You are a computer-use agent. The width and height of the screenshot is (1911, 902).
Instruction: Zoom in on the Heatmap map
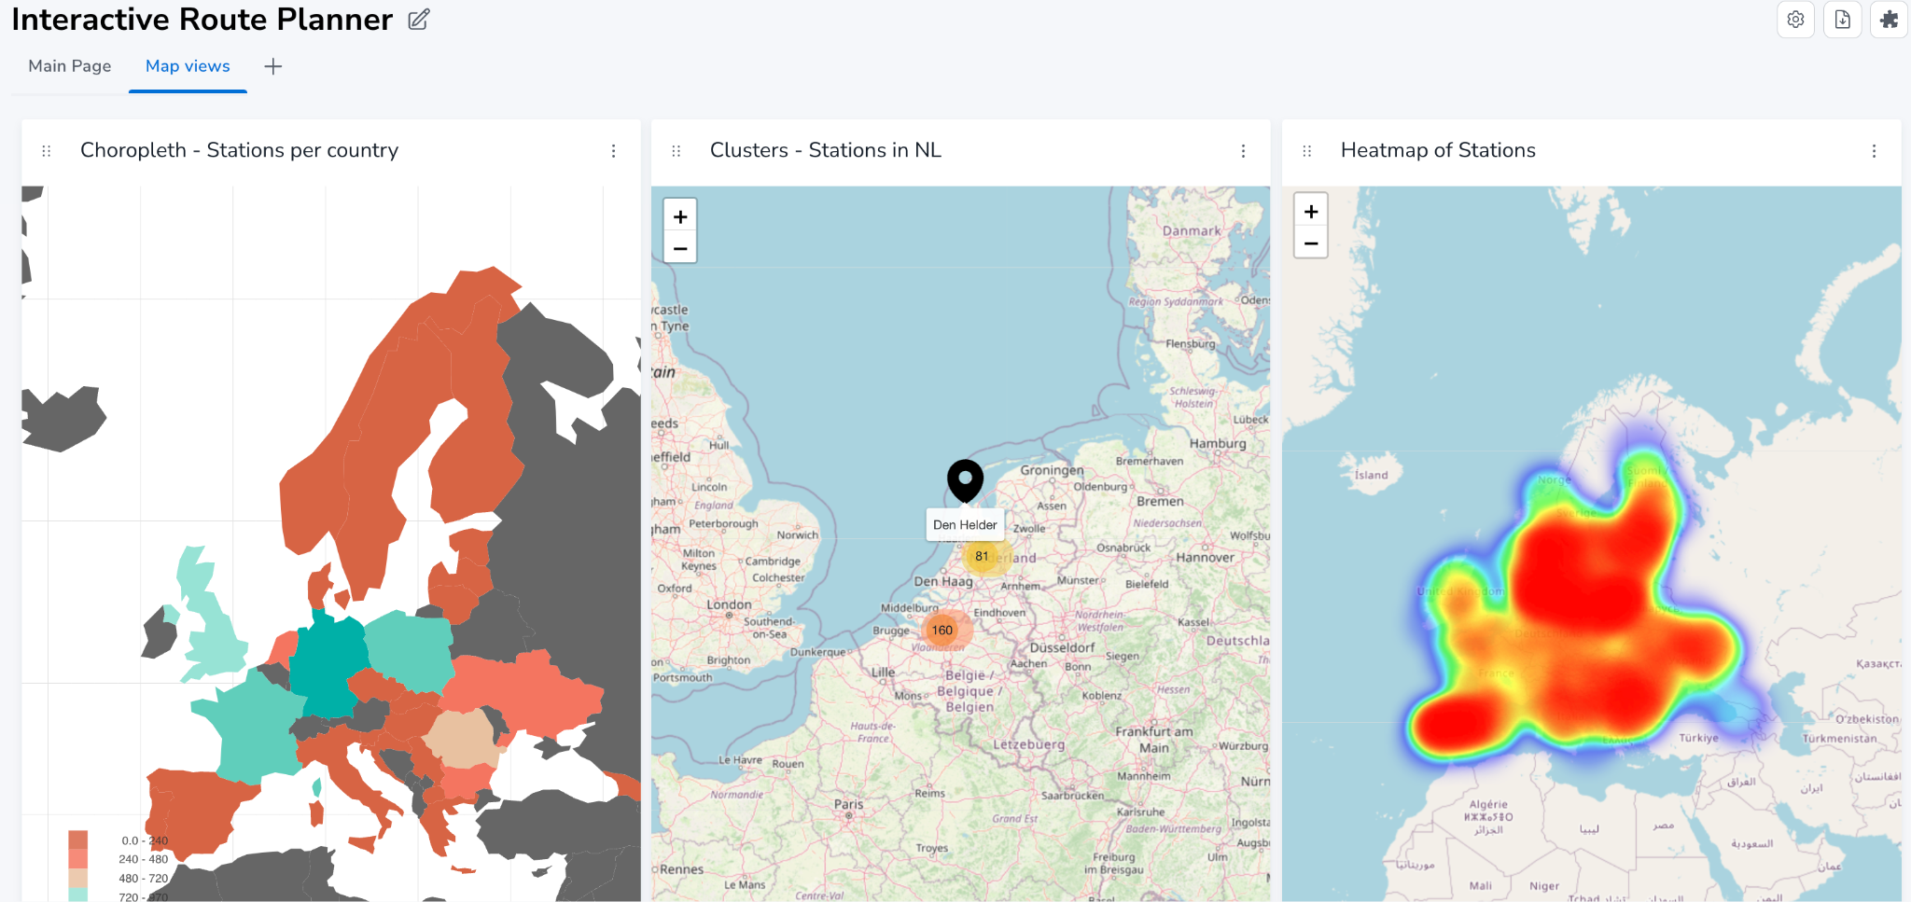[x=1311, y=211]
